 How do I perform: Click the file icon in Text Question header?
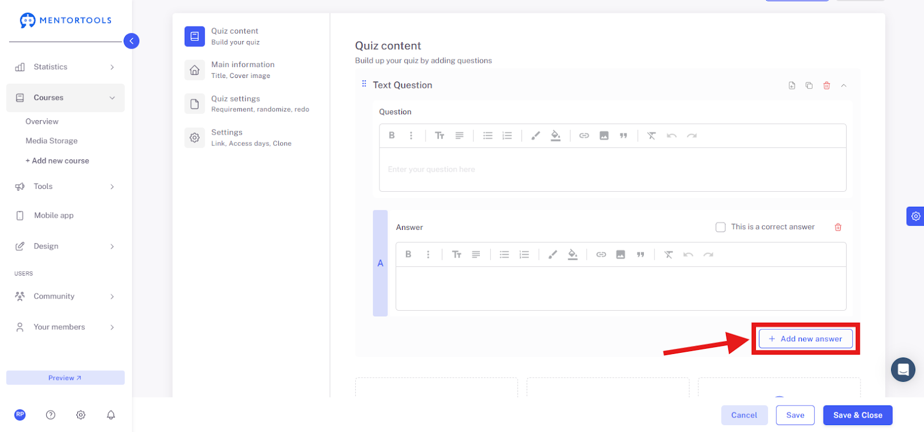792,85
